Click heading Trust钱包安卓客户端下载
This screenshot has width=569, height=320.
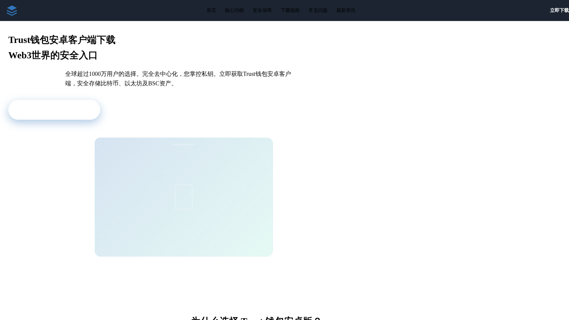click(x=62, y=40)
